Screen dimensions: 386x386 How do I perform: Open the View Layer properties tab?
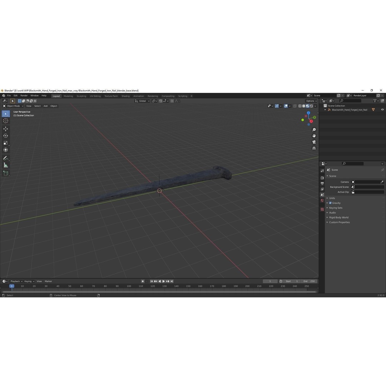[x=322, y=189]
